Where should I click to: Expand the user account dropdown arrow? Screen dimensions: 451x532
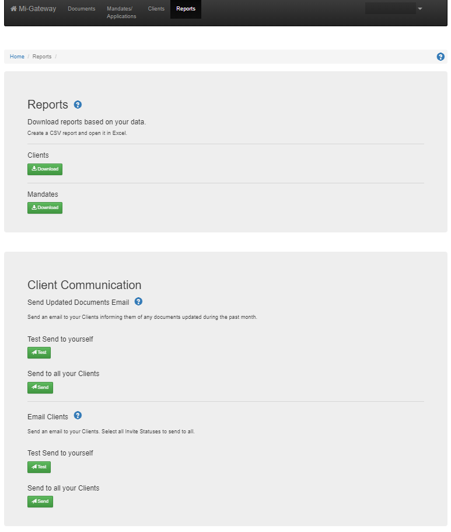point(419,9)
